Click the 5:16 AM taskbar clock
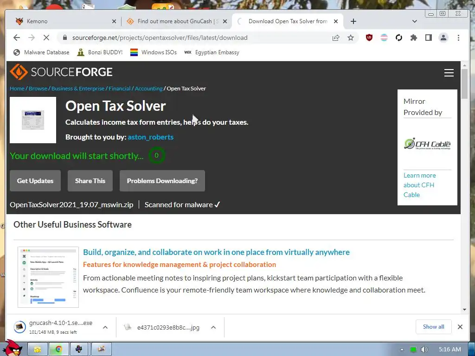 coord(450,350)
